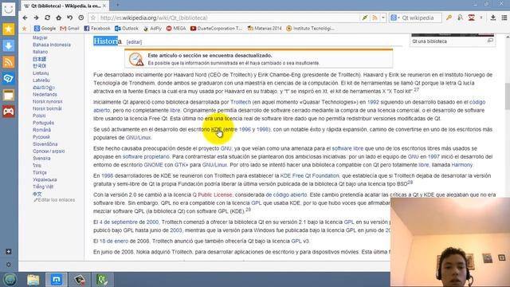The height and width of the screenshot is (287, 510).
Task: Click the RSS feed icon in address bar
Action: tap(375, 18)
